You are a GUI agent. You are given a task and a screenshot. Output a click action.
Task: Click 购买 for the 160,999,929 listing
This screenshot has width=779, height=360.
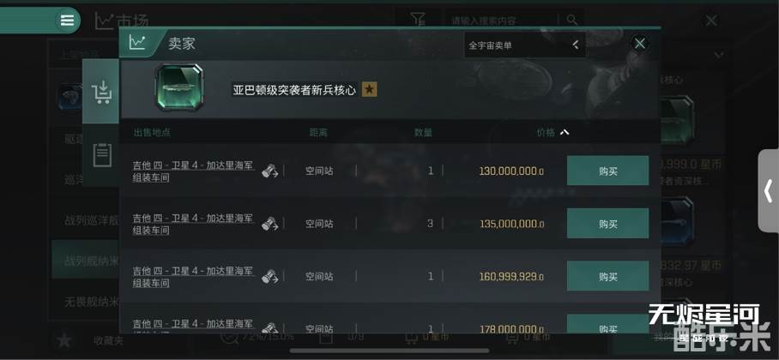(607, 276)
